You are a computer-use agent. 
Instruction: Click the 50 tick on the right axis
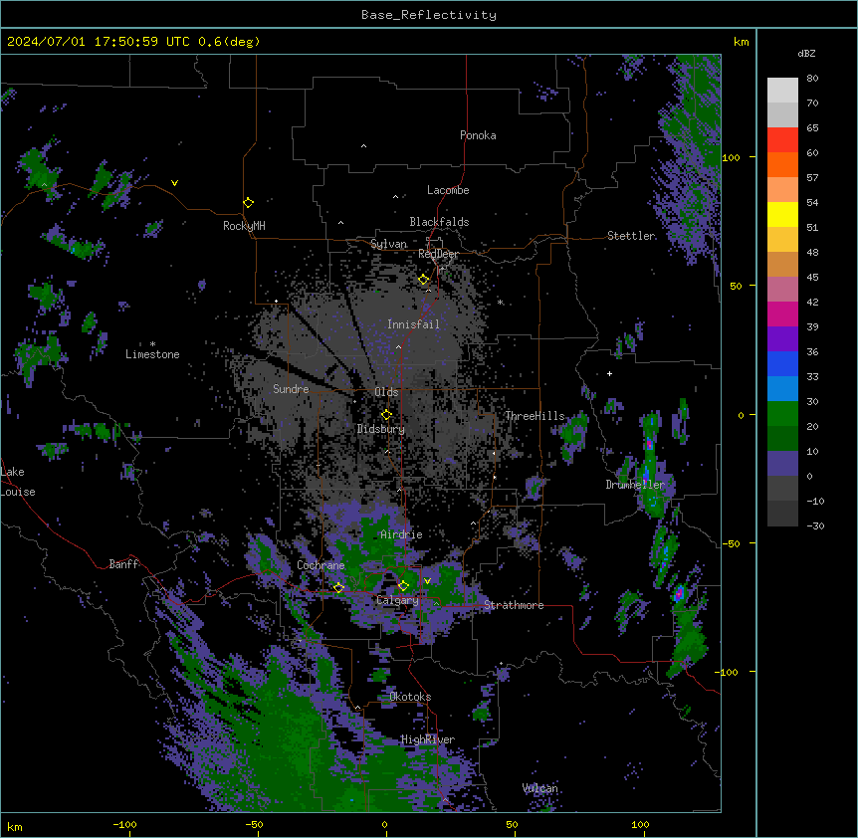point(736,286)
